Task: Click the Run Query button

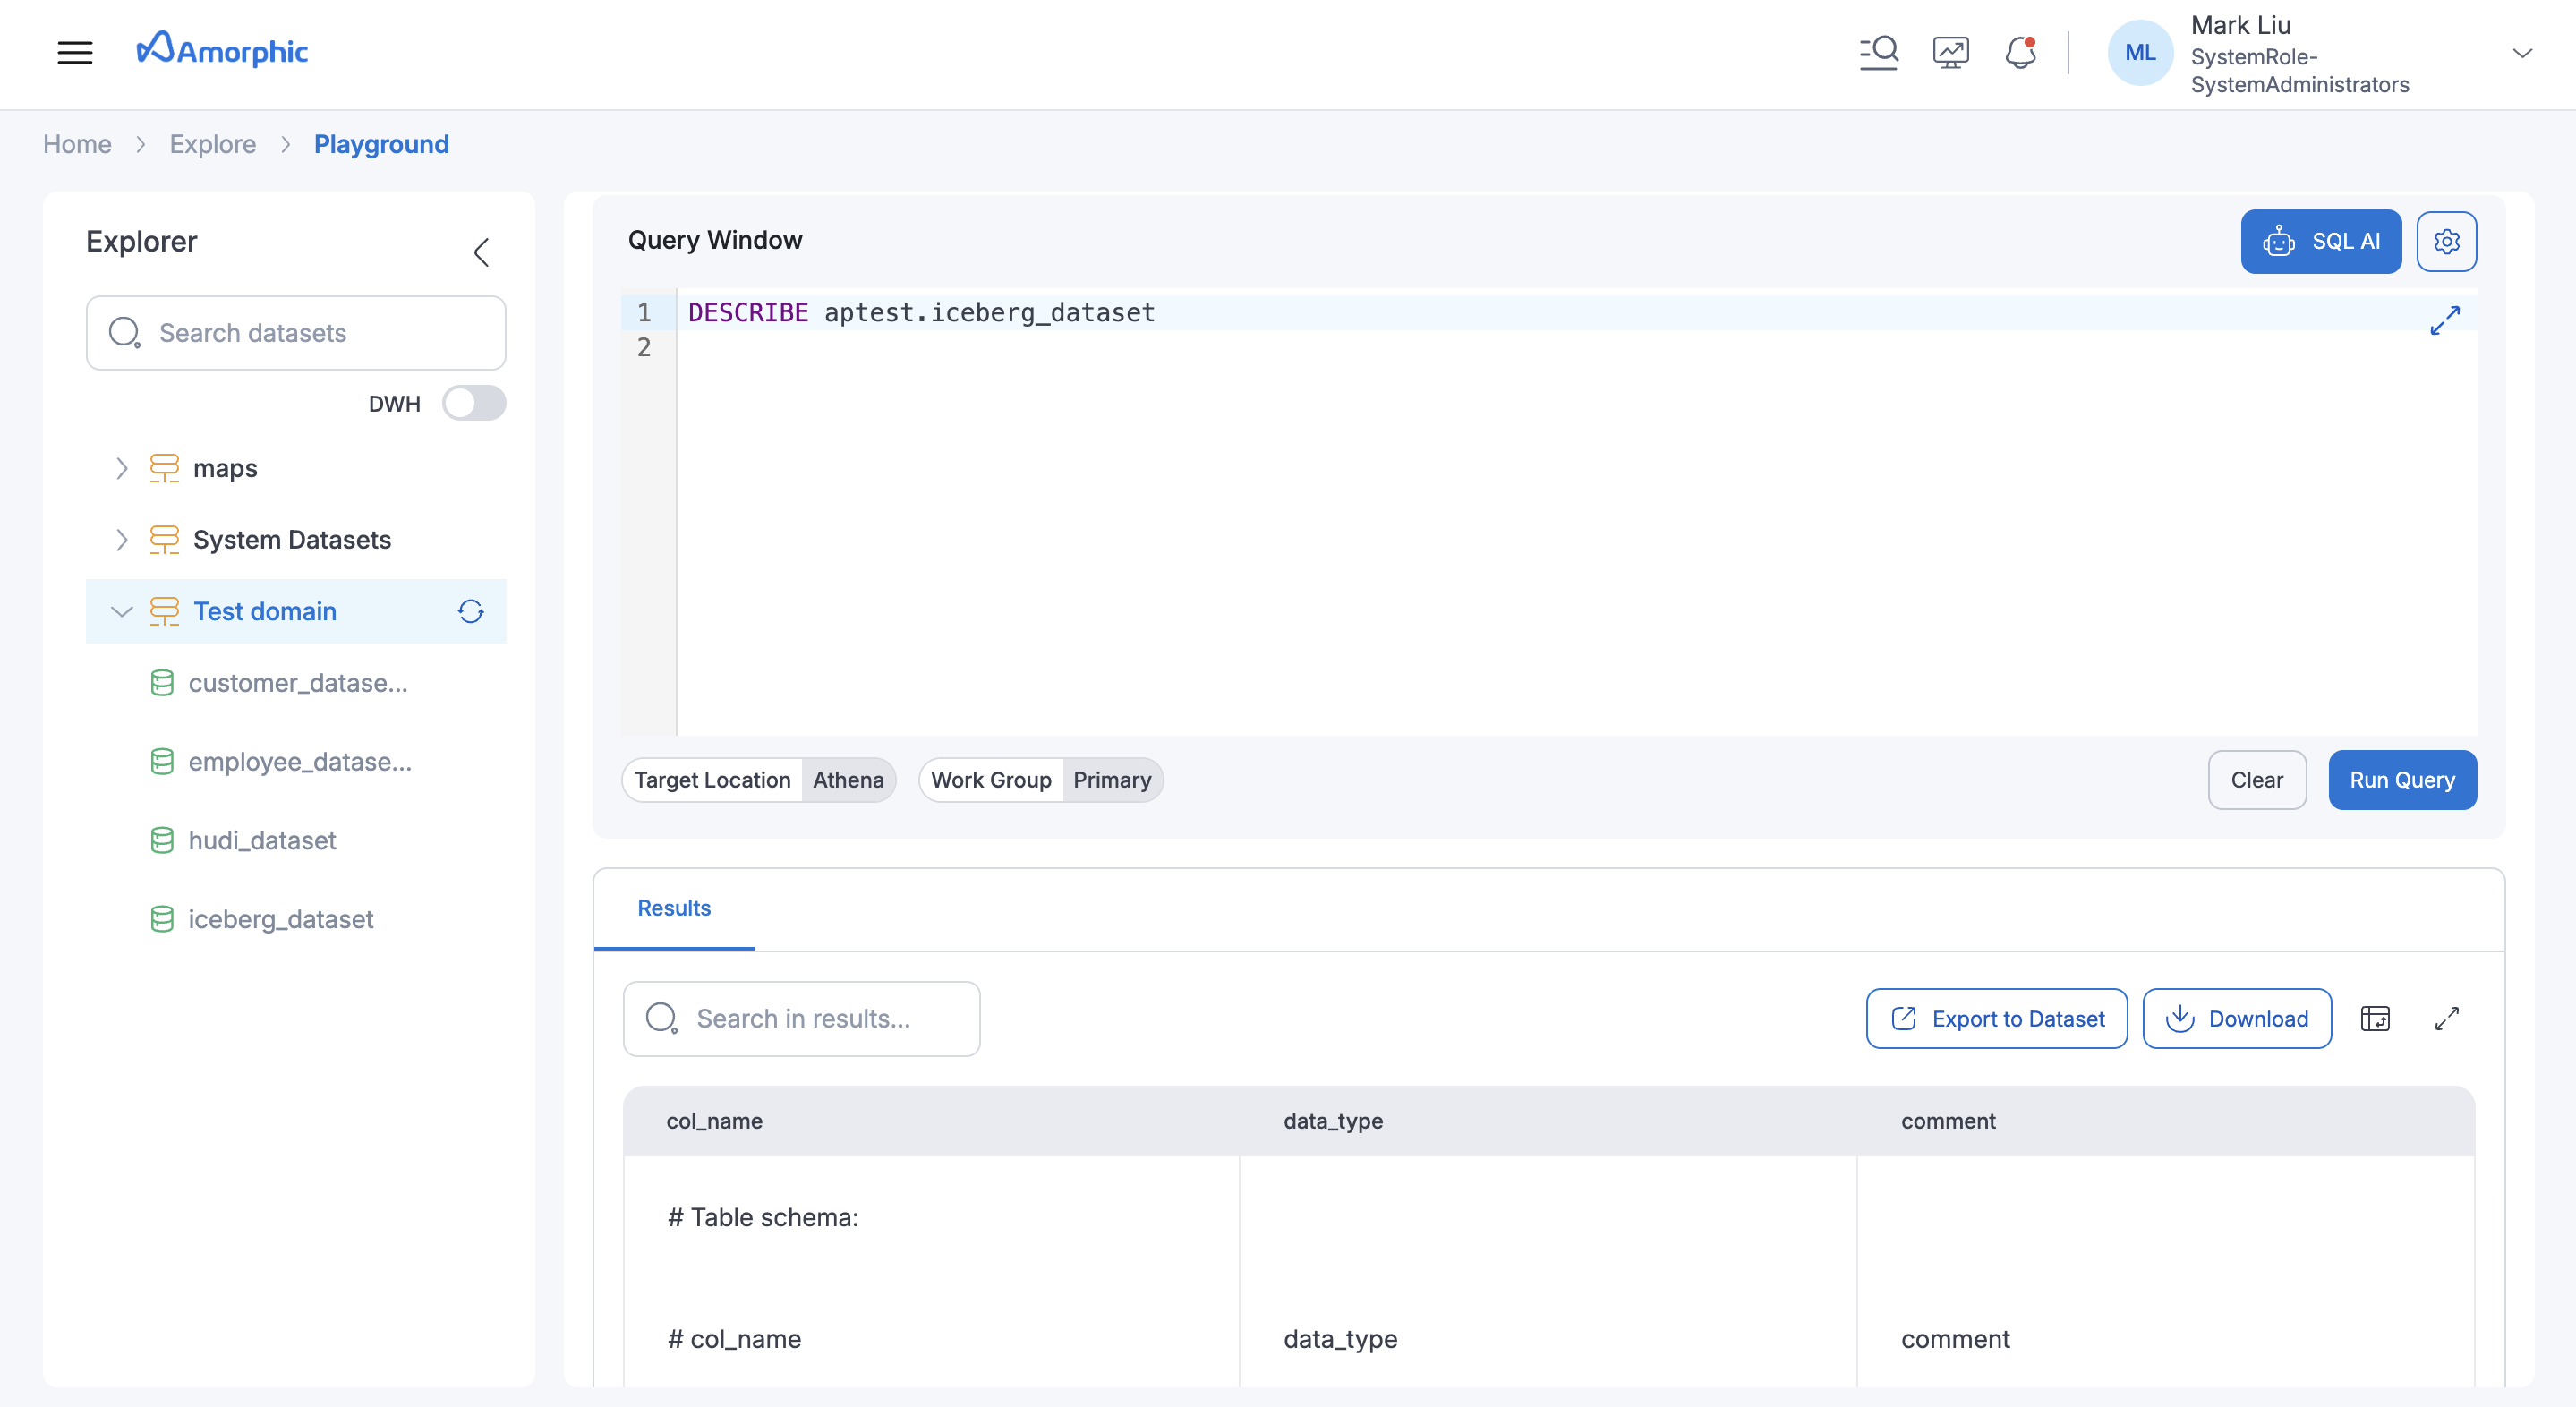Action: pyautogui.click(x=2402, y=780)
